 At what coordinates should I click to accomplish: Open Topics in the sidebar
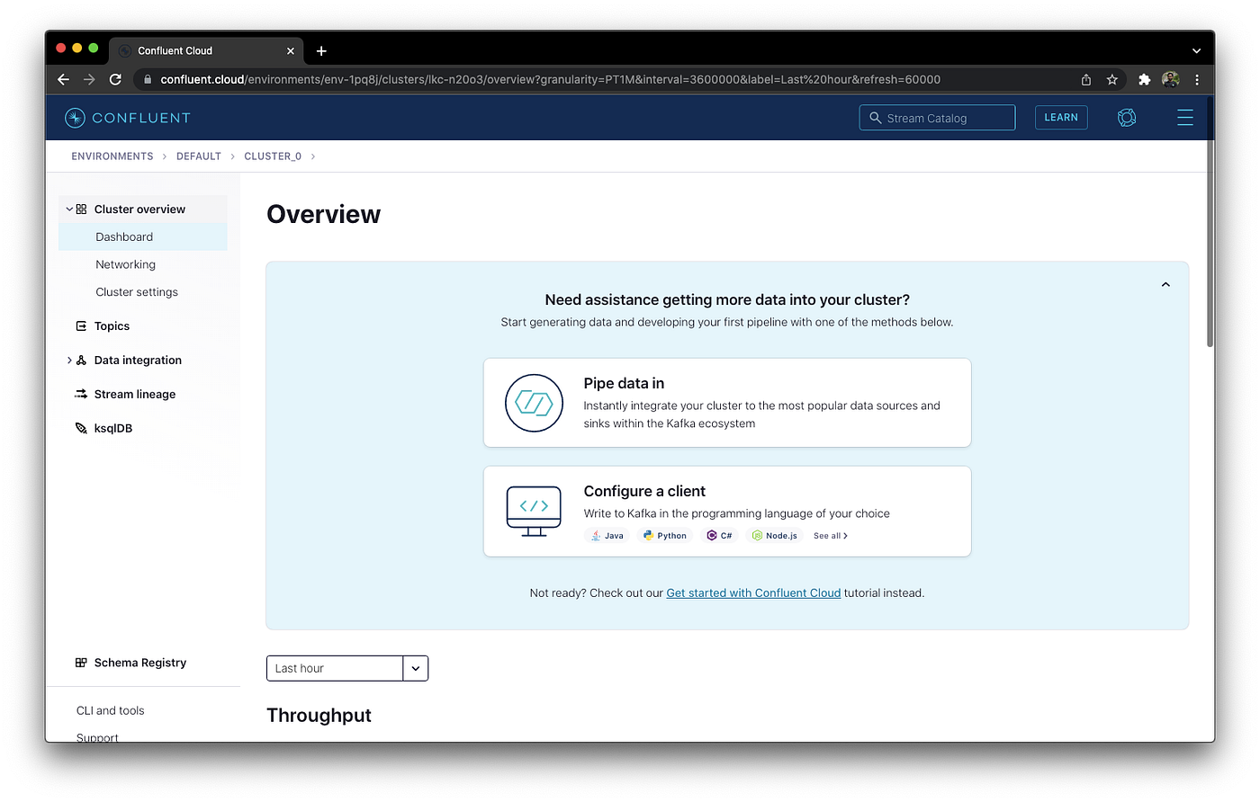pyautogui.click(x=112, y=326)
